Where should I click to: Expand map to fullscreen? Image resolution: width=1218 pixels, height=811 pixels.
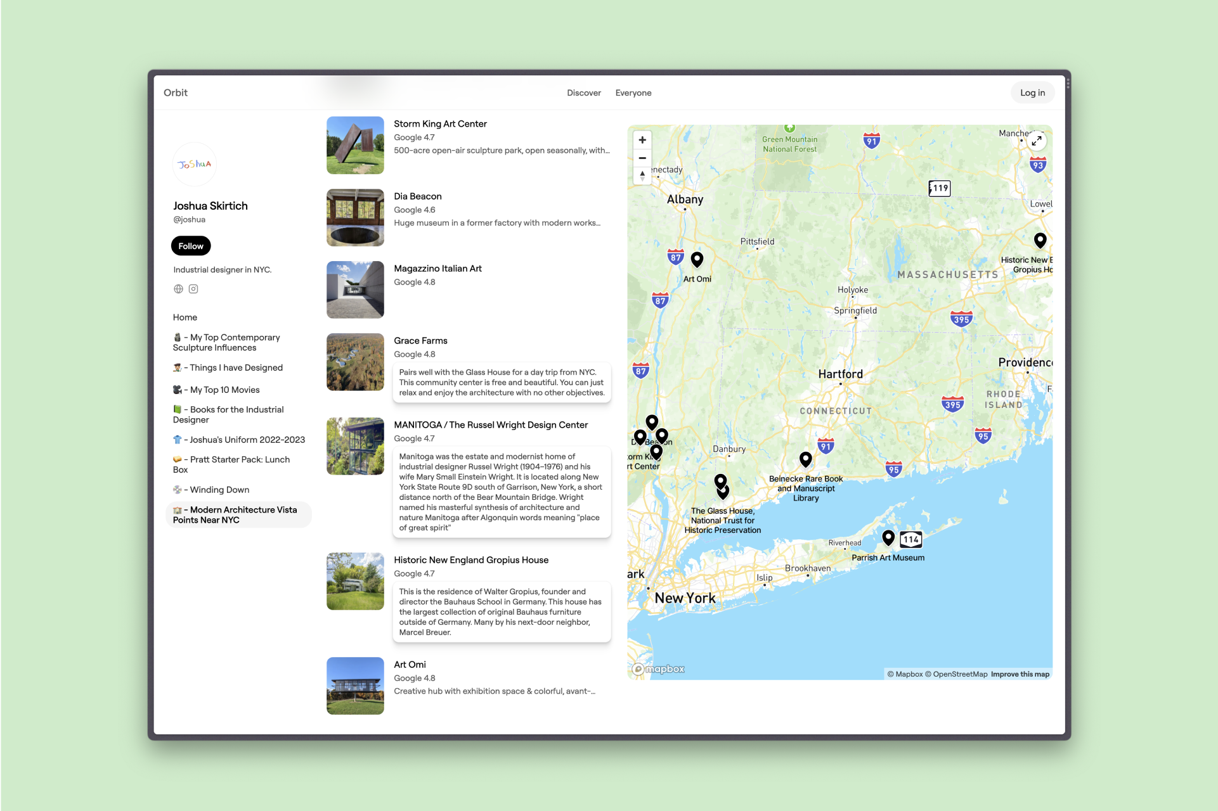click(x=1036, y=141)
